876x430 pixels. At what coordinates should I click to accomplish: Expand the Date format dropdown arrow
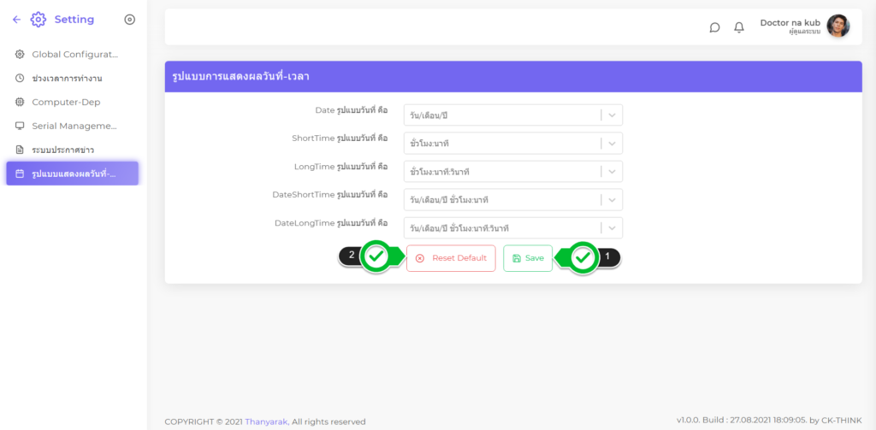coord(612,115)
